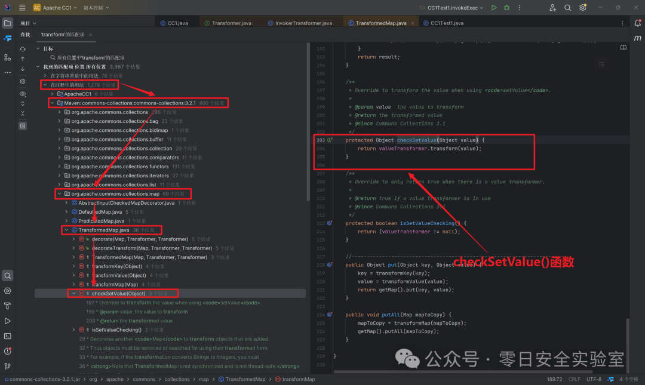Rerun the find usages search
Screen dimensions: 645x385
pos(23,49)
